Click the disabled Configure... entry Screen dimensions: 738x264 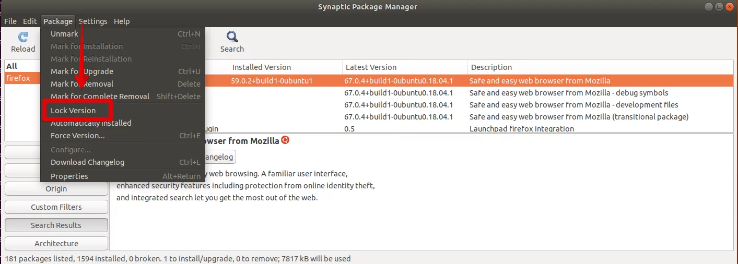point(123,150)
